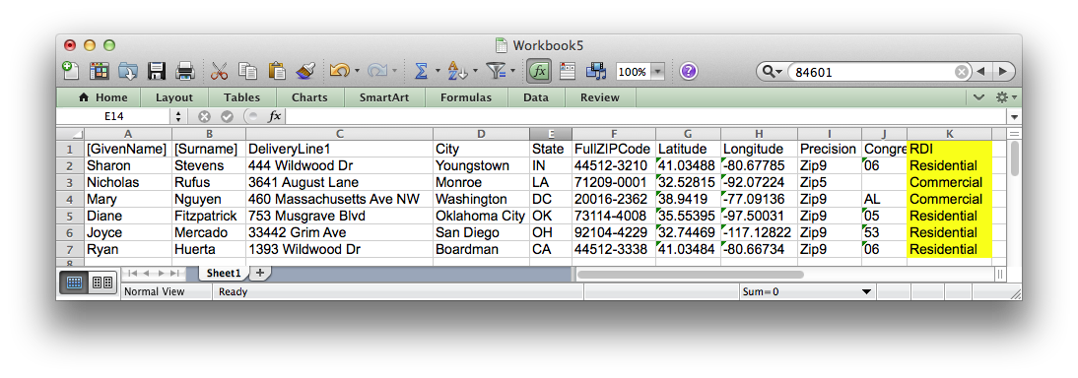Activate the Format Painter brush

click(305, 71)
